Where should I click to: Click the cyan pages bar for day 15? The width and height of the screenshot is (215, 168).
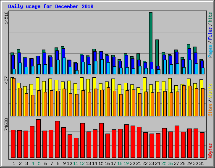102,67
